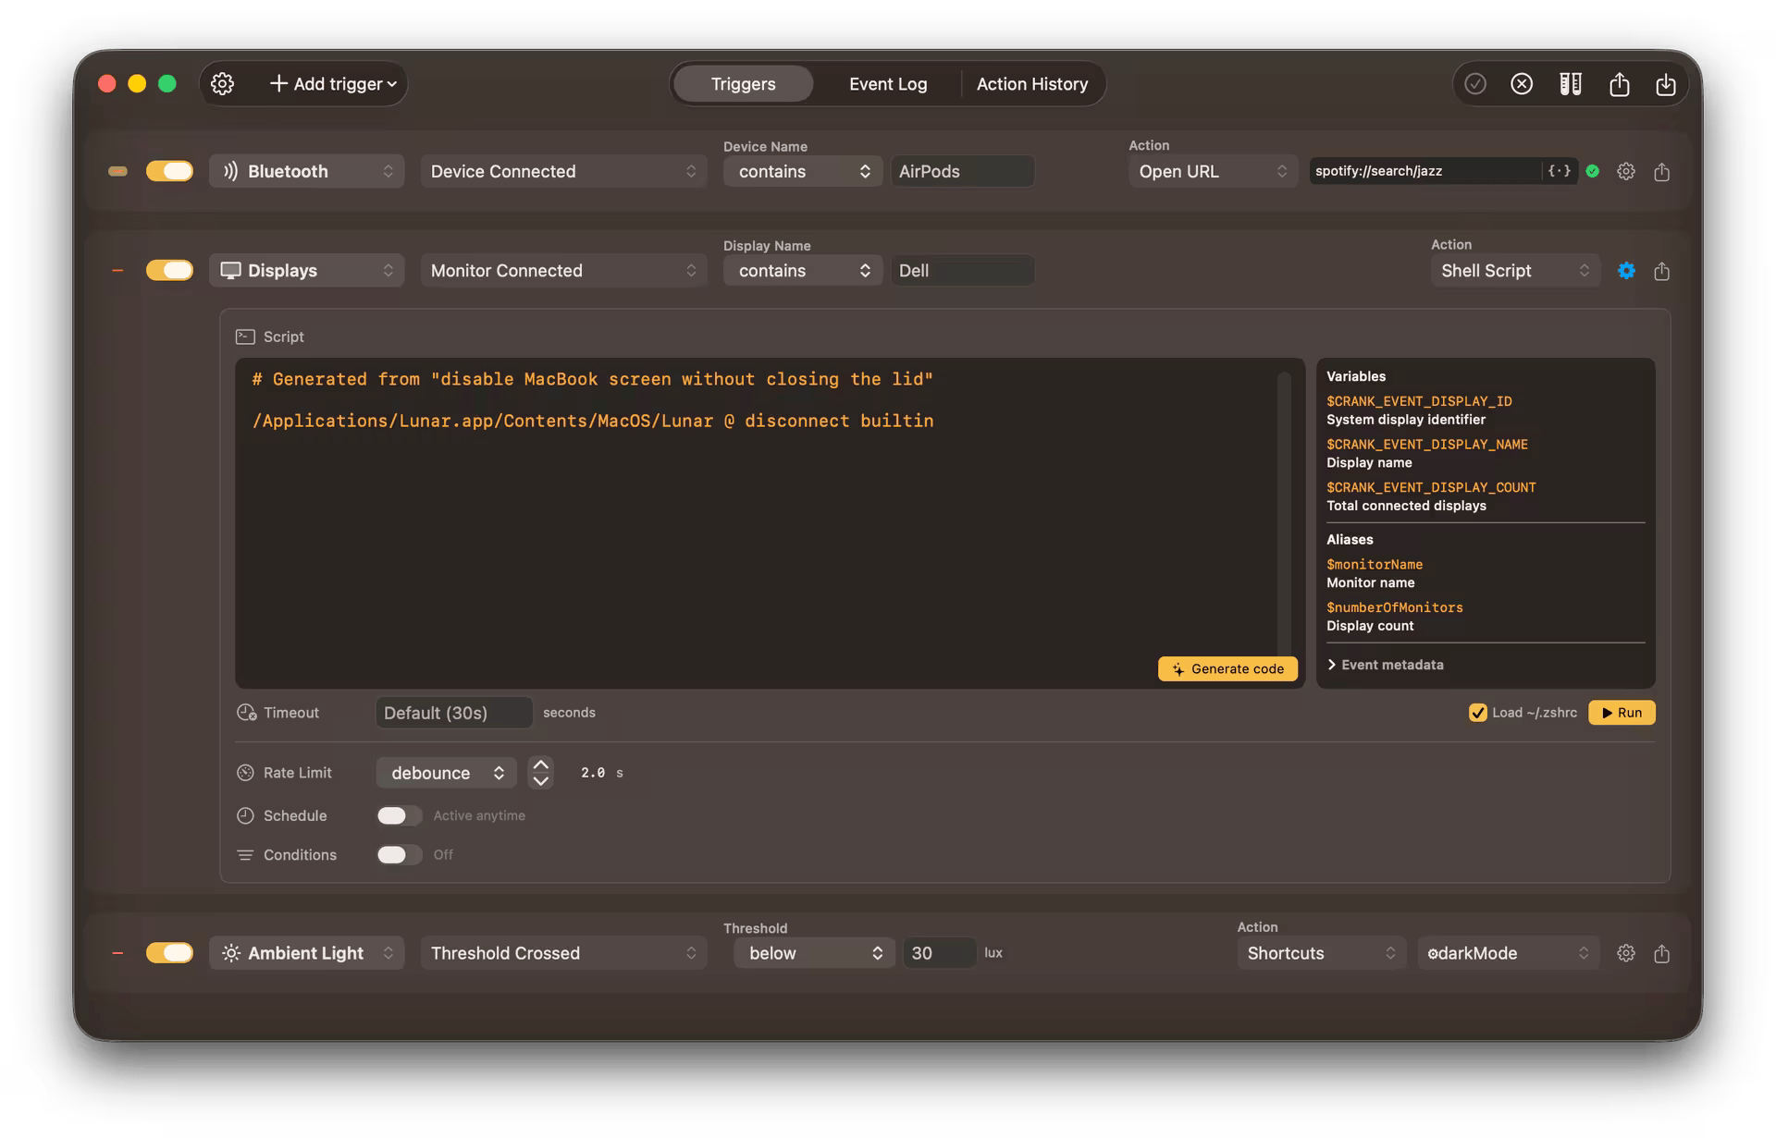This screenshot has height=1138, width=1776.
Task: Switch to the Event Log tab
Action: coord(888,84)
